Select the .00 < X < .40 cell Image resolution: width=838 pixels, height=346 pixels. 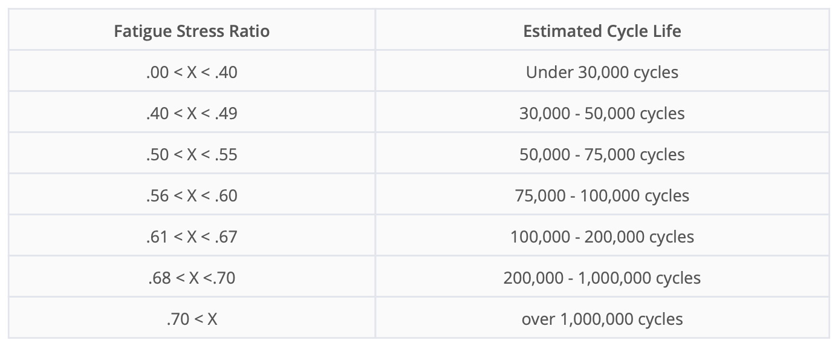(192, 73)
